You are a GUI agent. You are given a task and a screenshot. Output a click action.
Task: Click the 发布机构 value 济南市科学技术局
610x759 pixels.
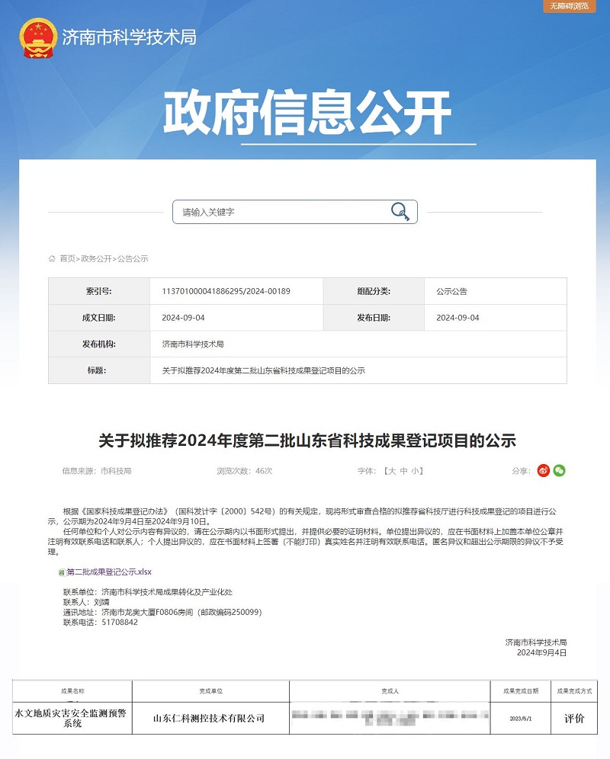pyautogui.click(x=193, y=344)
